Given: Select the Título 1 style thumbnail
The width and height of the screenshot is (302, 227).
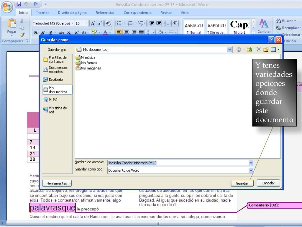Looking at the screenshot, I should coord(239,27).
